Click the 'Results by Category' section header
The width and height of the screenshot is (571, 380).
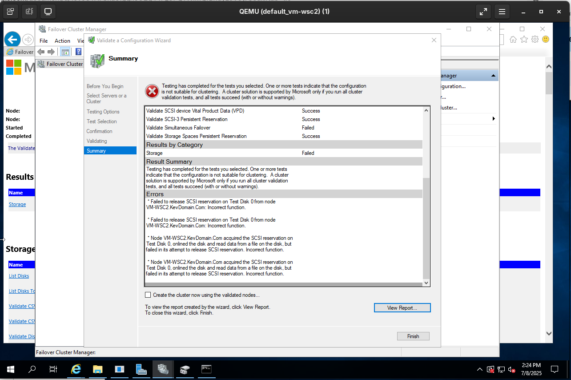pos(283,145)
